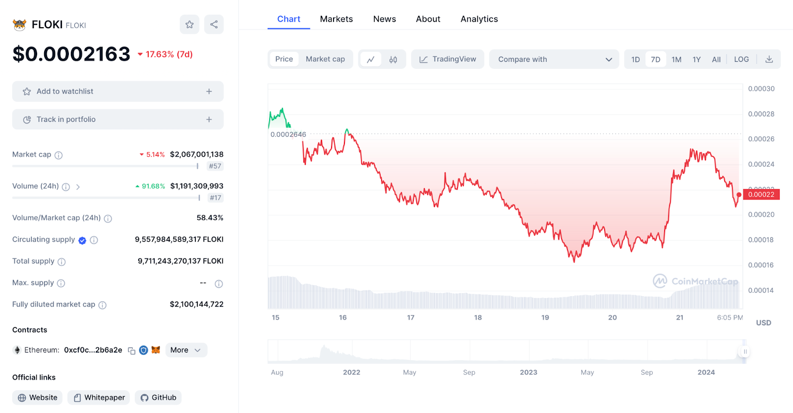The height and width of the screenshot is (413, 793).
Task: Click the info icon next to Max. supply value
Action: (219, 284)
